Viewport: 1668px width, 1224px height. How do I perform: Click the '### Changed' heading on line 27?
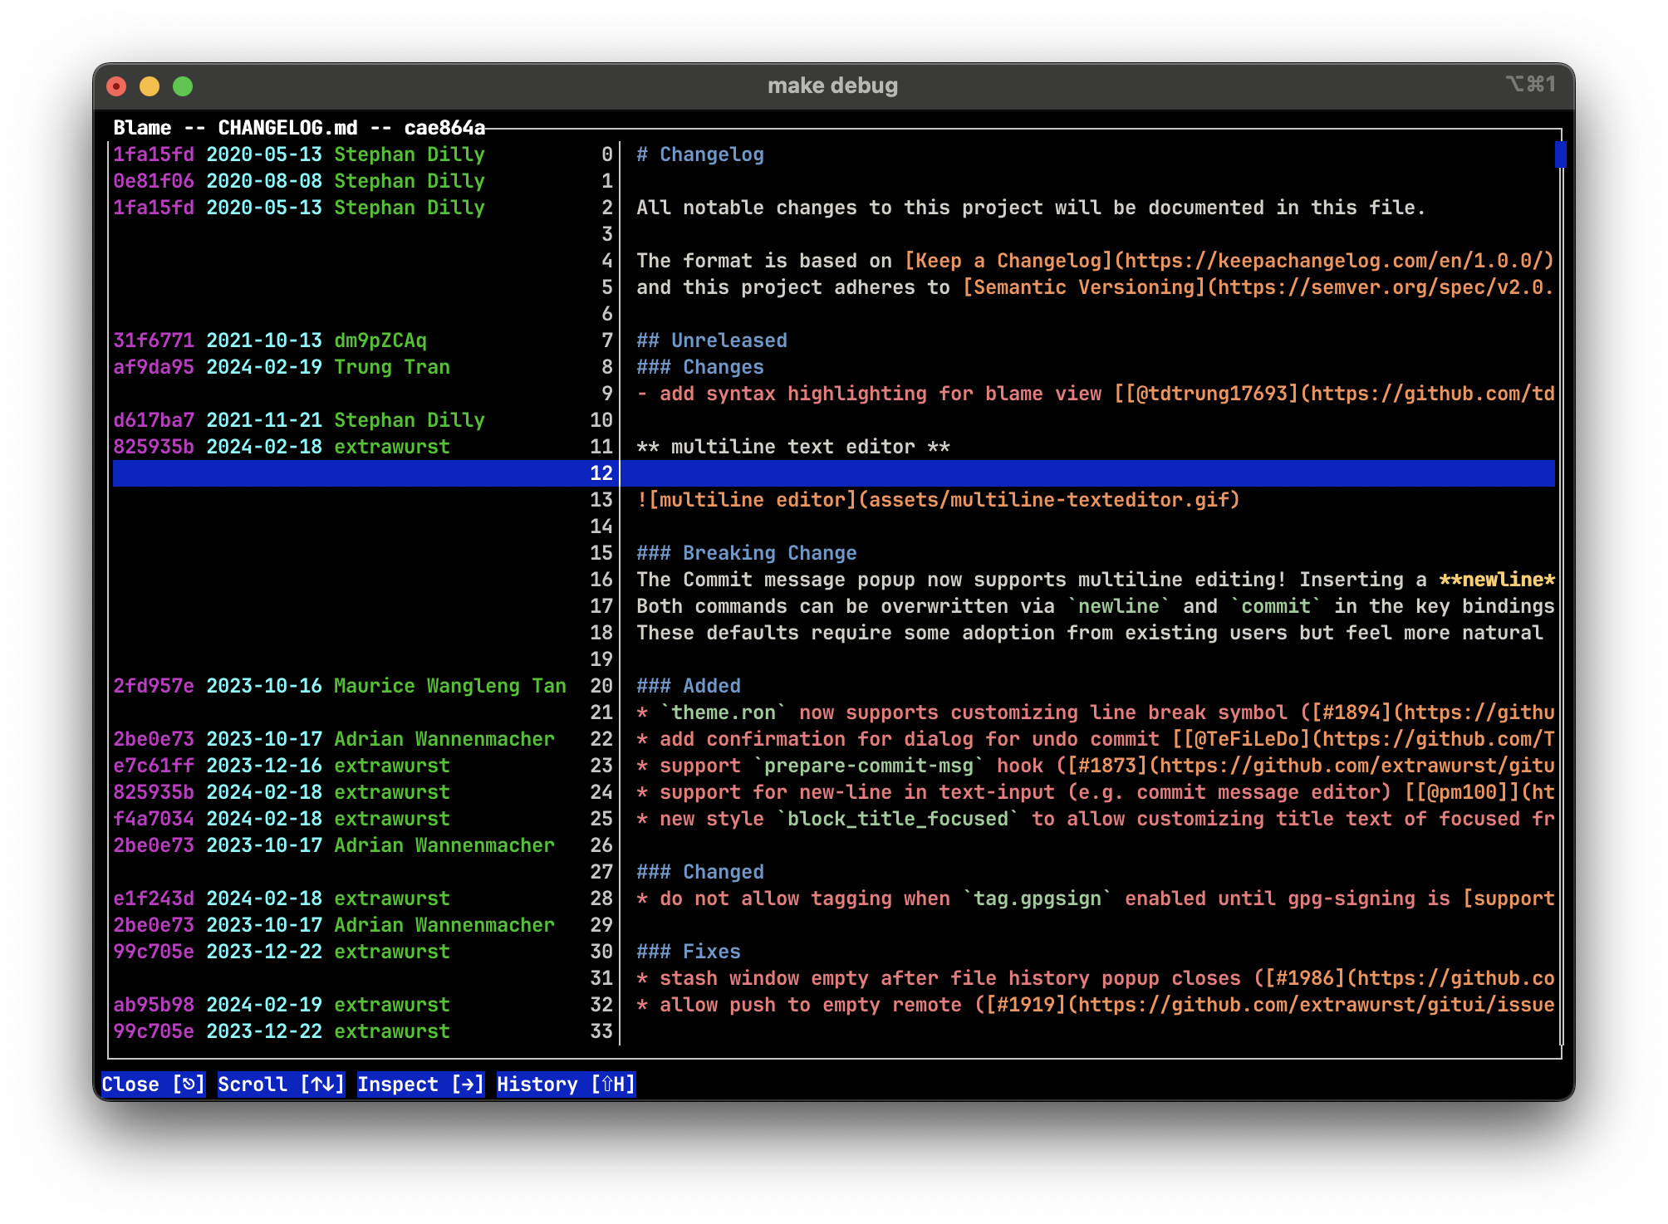700,872
